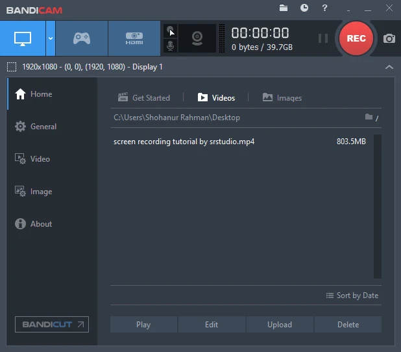Switch to Game Recording mode
Screen dimensions: 401x352
82,38
